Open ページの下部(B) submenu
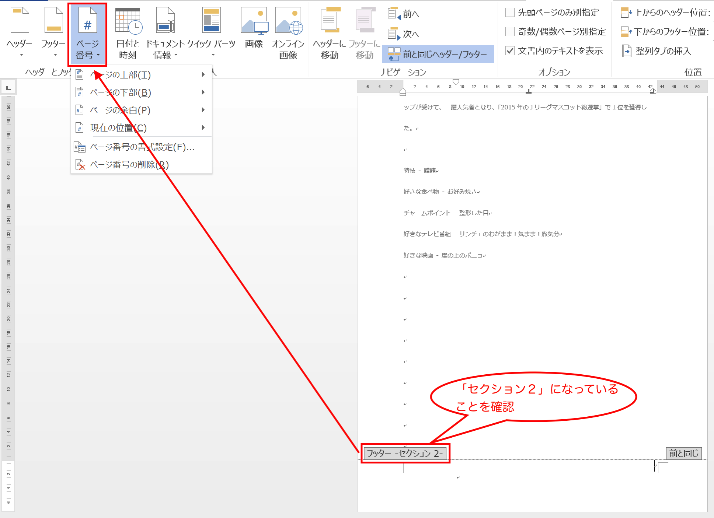This screenshot has height=518, width=714. [141, 92]
